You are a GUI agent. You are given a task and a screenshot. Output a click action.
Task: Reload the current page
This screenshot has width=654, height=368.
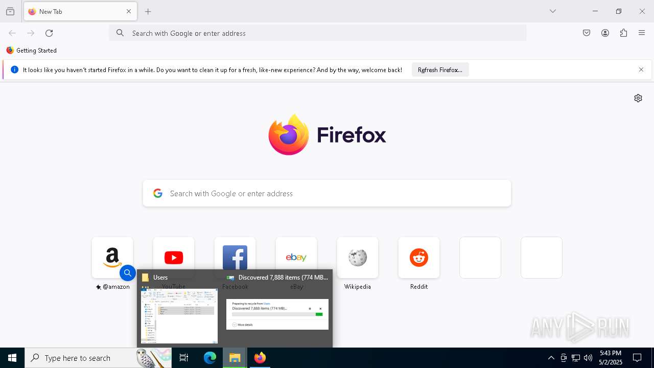click(x=49, y=33)
